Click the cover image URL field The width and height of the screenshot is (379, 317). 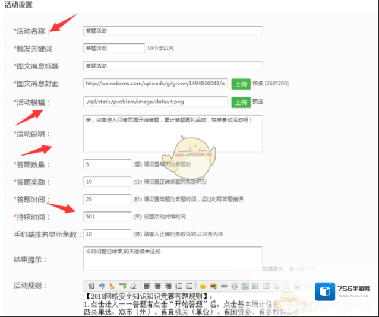click(x=156, y=83)
